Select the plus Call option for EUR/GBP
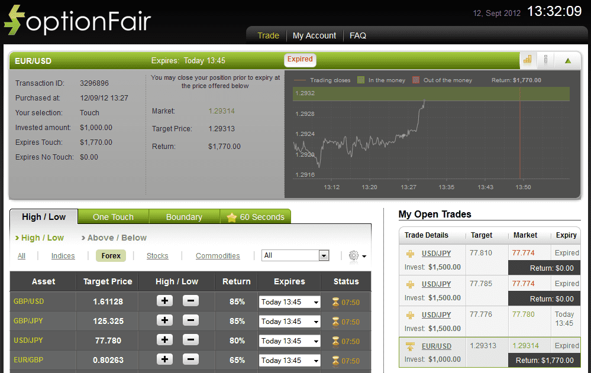This screenshot has height=373, width=591. coord(164,360)
